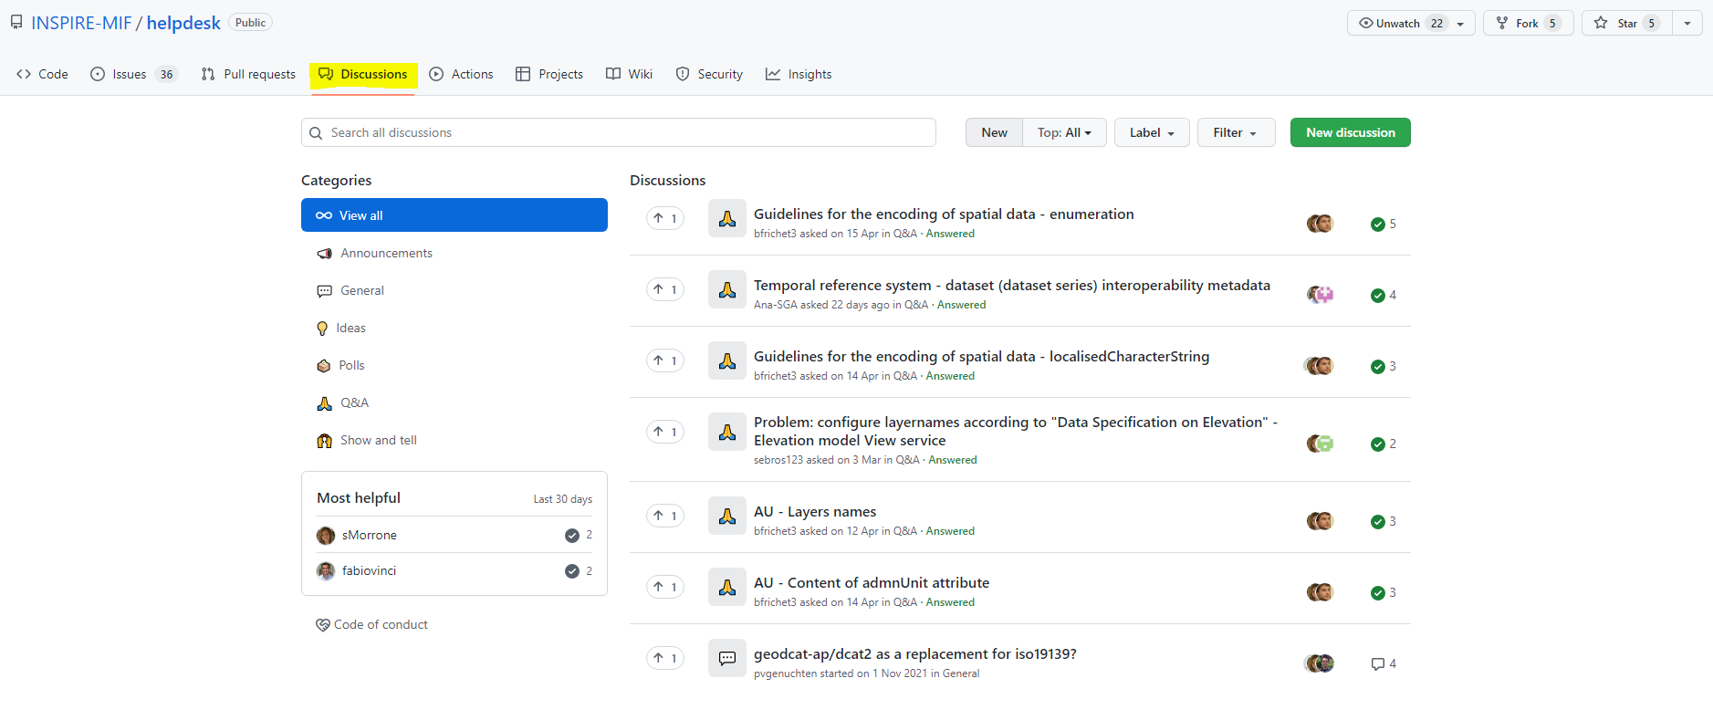The width and height of the screenshot is (1713, 710).
Task: Open author link pvgenuchten
Action: 785,673
